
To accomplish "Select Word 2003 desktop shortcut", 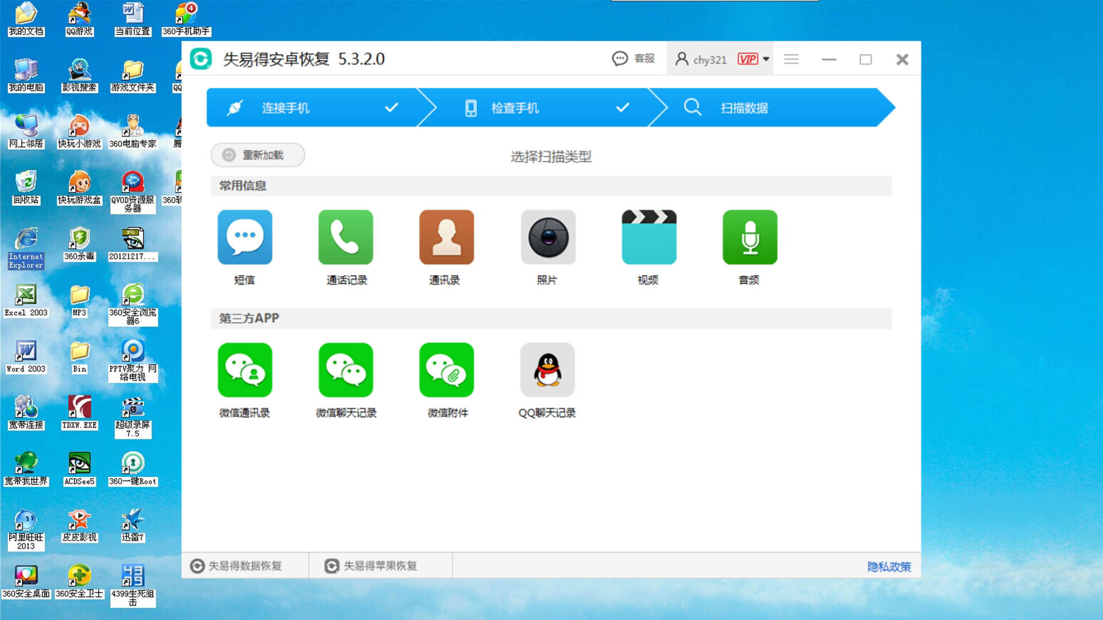I will 26,356.
